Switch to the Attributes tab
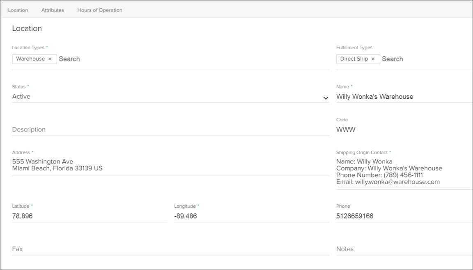The width and height of the screenshot is (473, 270). coord(53,10)
